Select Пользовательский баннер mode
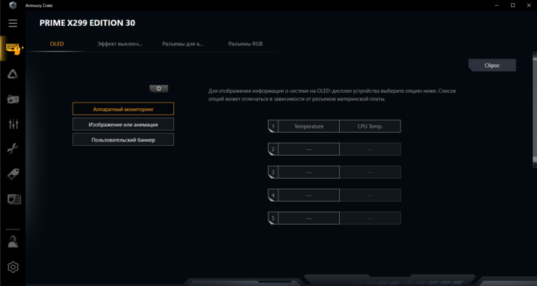This screenshot has width=537, height=286. point(123,140)
